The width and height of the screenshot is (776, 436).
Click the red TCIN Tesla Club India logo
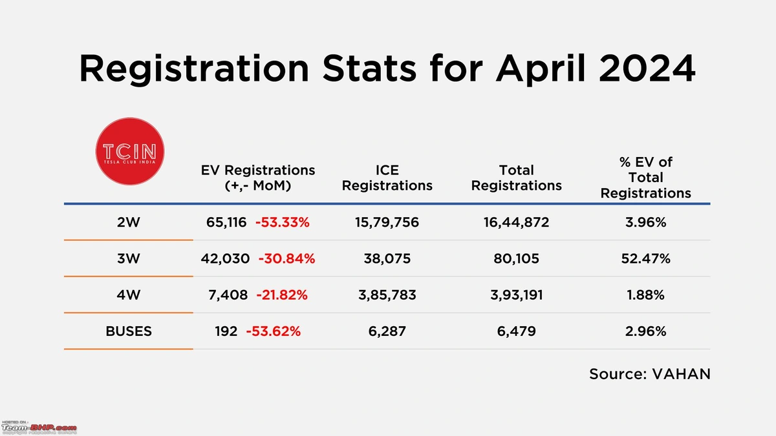tap(129, 153)
